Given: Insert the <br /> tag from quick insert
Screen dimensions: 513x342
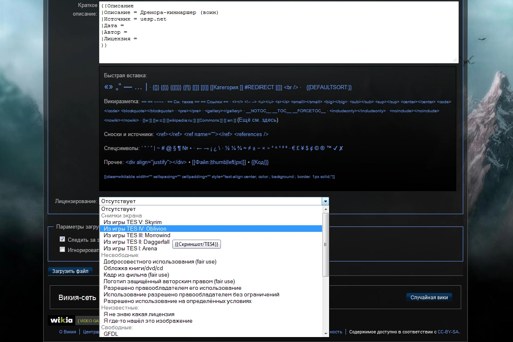Looking at the screenshot, I should click(x=291, y=87).
